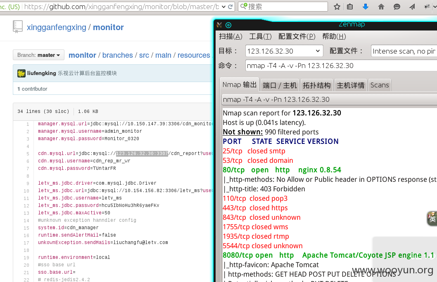Focus the browser search box

[x=283, y=7]
